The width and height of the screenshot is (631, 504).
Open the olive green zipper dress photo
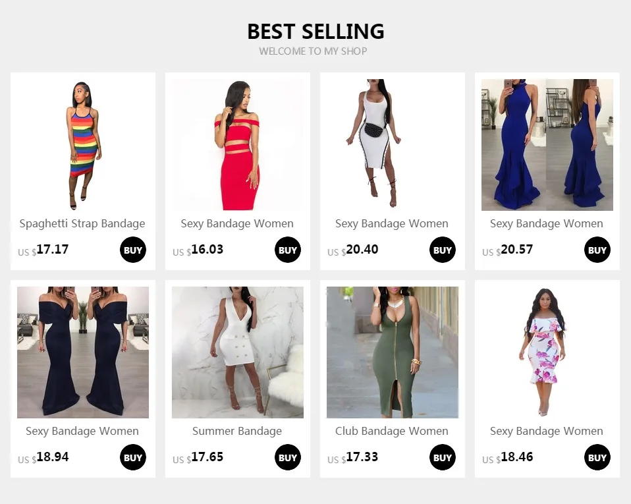pyautogui.click(x=393, y=352)
